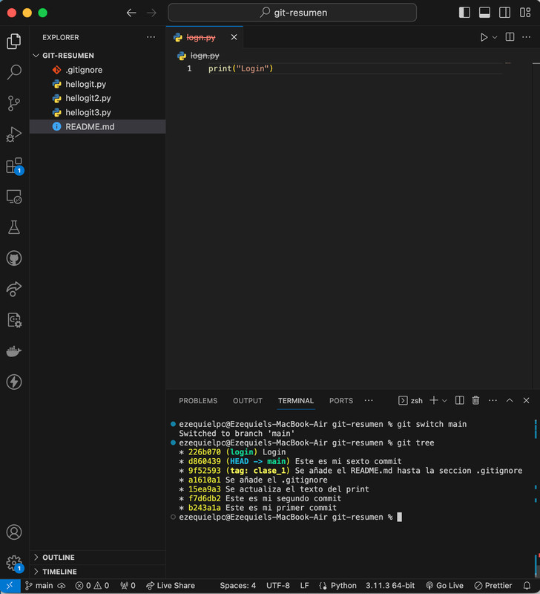Go back with the left arrow
The width and height of the screenshot is (540, 594).
(x=131, y=13)
